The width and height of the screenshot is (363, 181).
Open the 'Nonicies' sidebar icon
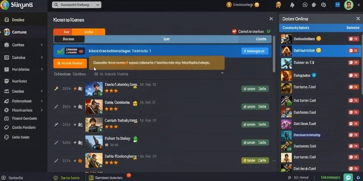(7, 81)
